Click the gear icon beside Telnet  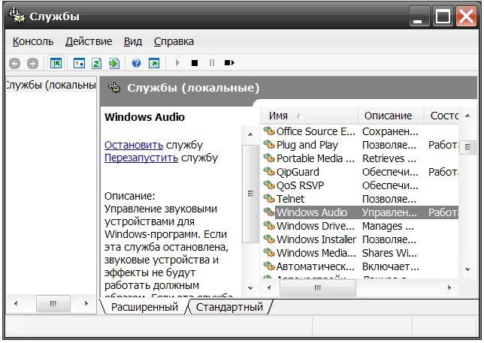(x=269, y=198)
